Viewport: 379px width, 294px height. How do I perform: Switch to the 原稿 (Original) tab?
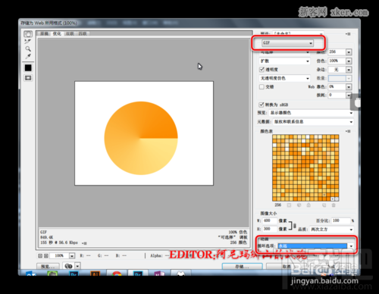(45, 33)
